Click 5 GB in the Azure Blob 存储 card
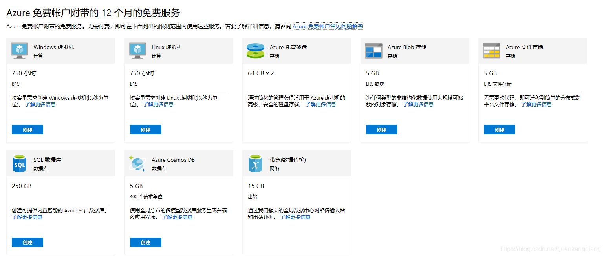The height and width of the screenshot is (256, 604). pos(372,73)
